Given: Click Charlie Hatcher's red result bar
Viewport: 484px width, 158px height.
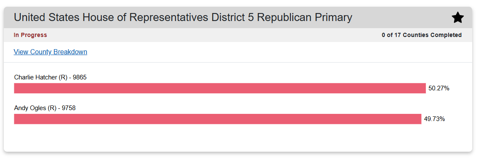Looking at the screenshot, I should 220,88.
